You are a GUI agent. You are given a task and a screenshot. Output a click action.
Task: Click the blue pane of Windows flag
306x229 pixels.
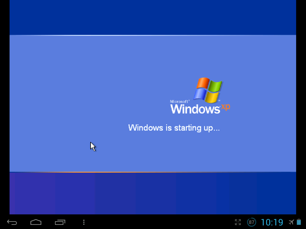(200, 94)
